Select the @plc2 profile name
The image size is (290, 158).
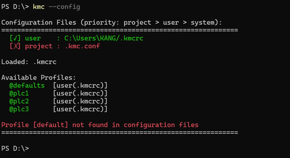click(x=19, y=101)
